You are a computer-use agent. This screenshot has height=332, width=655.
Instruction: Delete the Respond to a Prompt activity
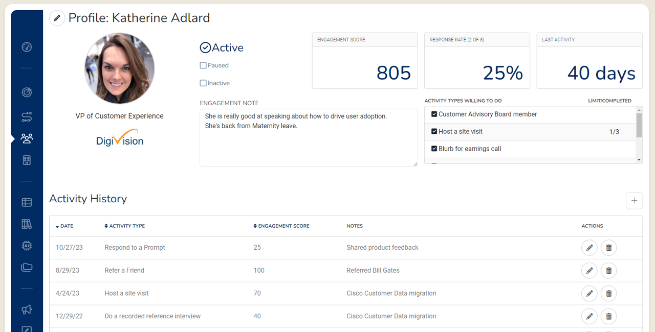click(608, 248)
